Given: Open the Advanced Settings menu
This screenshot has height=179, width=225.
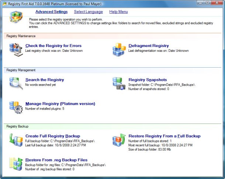Looking at the screenshot, I should pos(51,12).
